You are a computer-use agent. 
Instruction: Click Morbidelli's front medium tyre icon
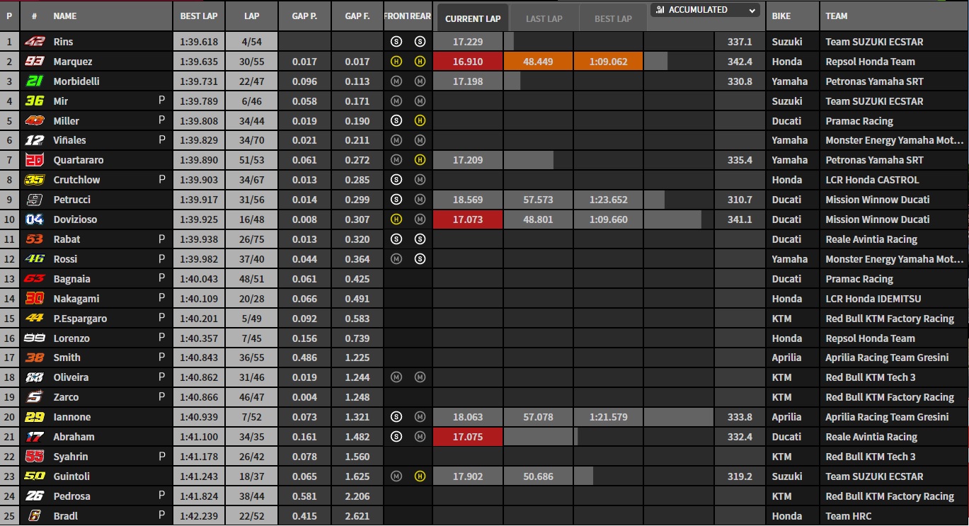[x=396, y=81]
